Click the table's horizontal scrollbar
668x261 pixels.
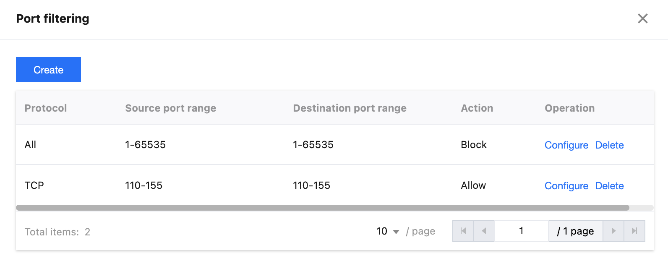[x=322, y=208]
